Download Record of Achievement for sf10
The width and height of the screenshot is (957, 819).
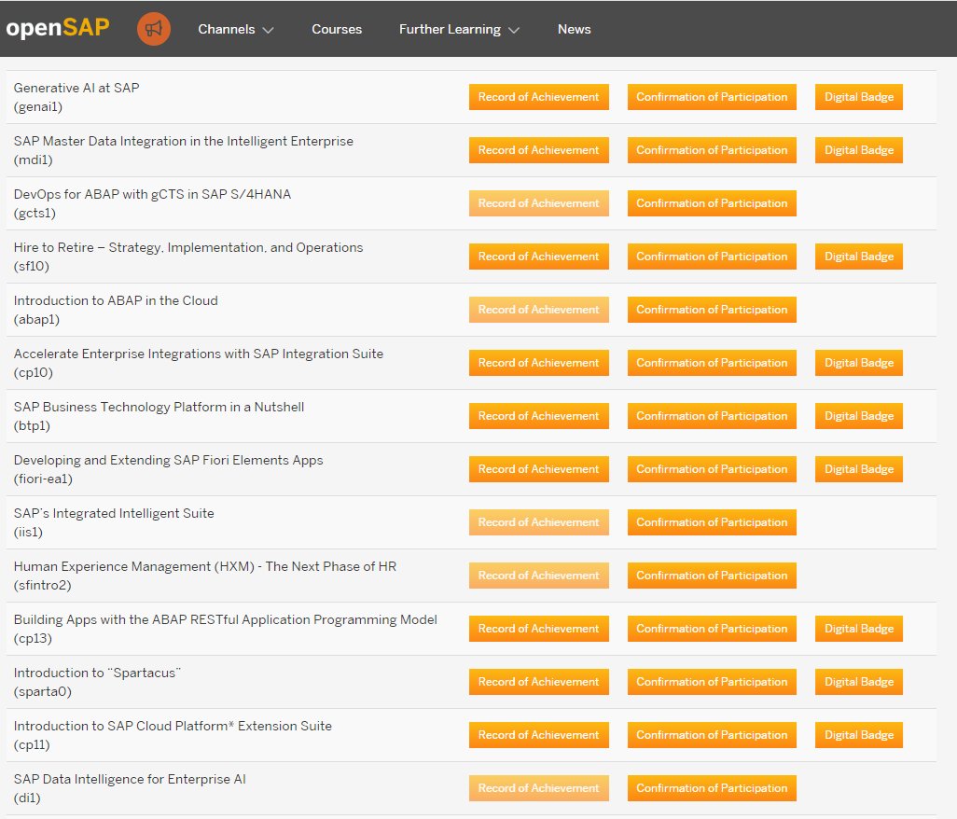539,257
